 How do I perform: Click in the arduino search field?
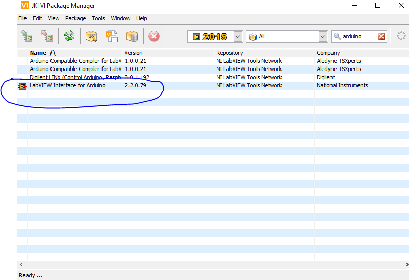coord(359,36)
